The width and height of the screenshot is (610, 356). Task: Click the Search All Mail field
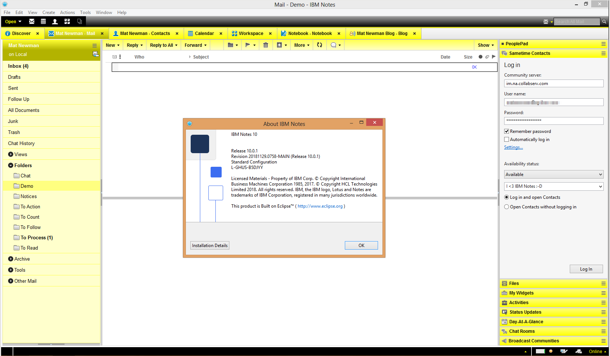(x=577, y=22)
